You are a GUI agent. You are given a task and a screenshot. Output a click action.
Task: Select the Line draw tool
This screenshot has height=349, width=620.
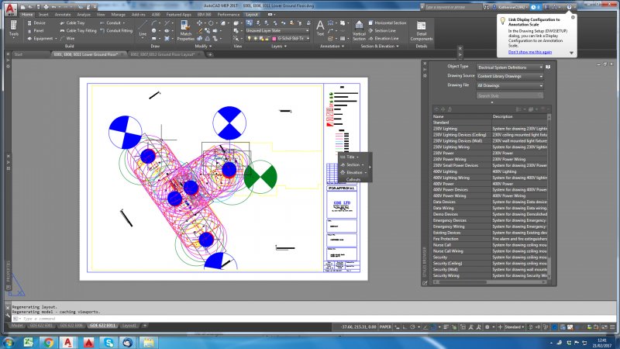click(143, 29)
